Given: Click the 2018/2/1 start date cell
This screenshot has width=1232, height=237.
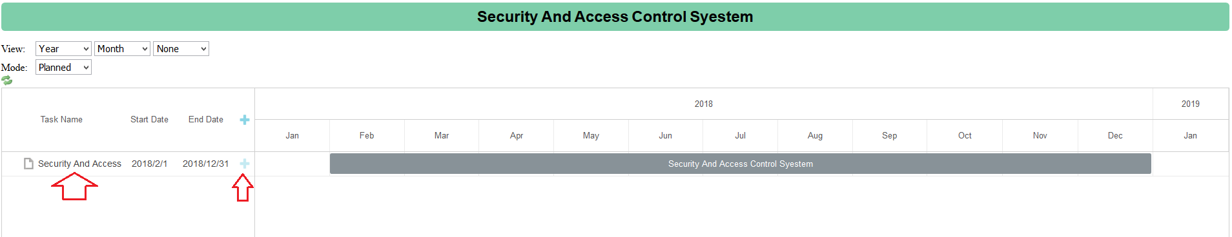Looking at the screenshot, I should (x=149, y=164).
